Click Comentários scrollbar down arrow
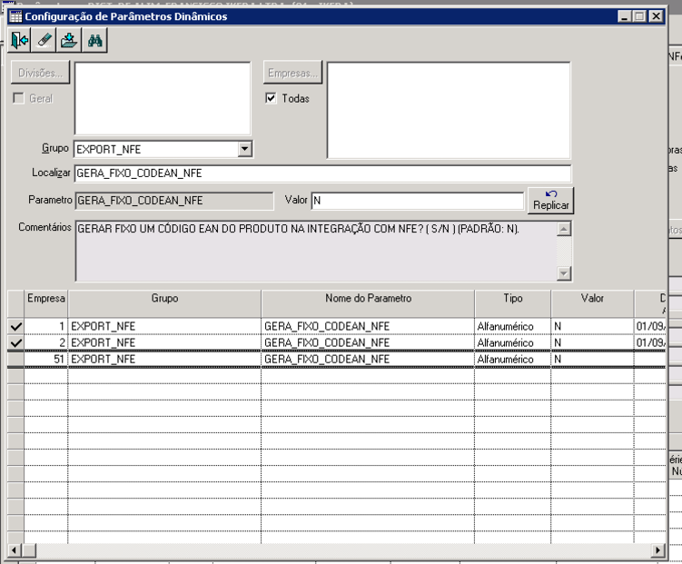Screen dimensions: 682x564 [564, 273]
